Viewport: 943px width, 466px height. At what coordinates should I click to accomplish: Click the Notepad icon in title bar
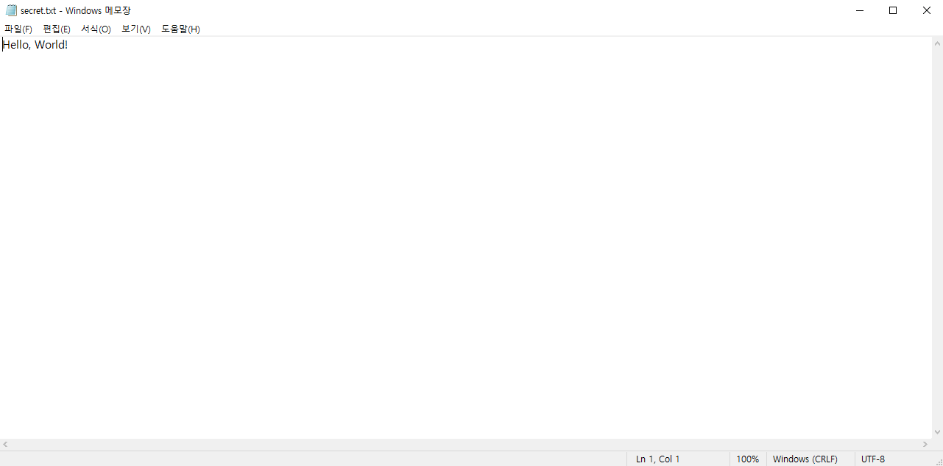pyautogui.click(x=11, y=10)
